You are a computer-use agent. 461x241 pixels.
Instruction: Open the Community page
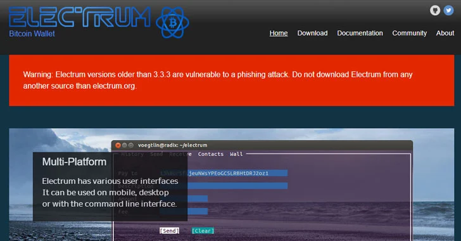click(x=409, y=33)
